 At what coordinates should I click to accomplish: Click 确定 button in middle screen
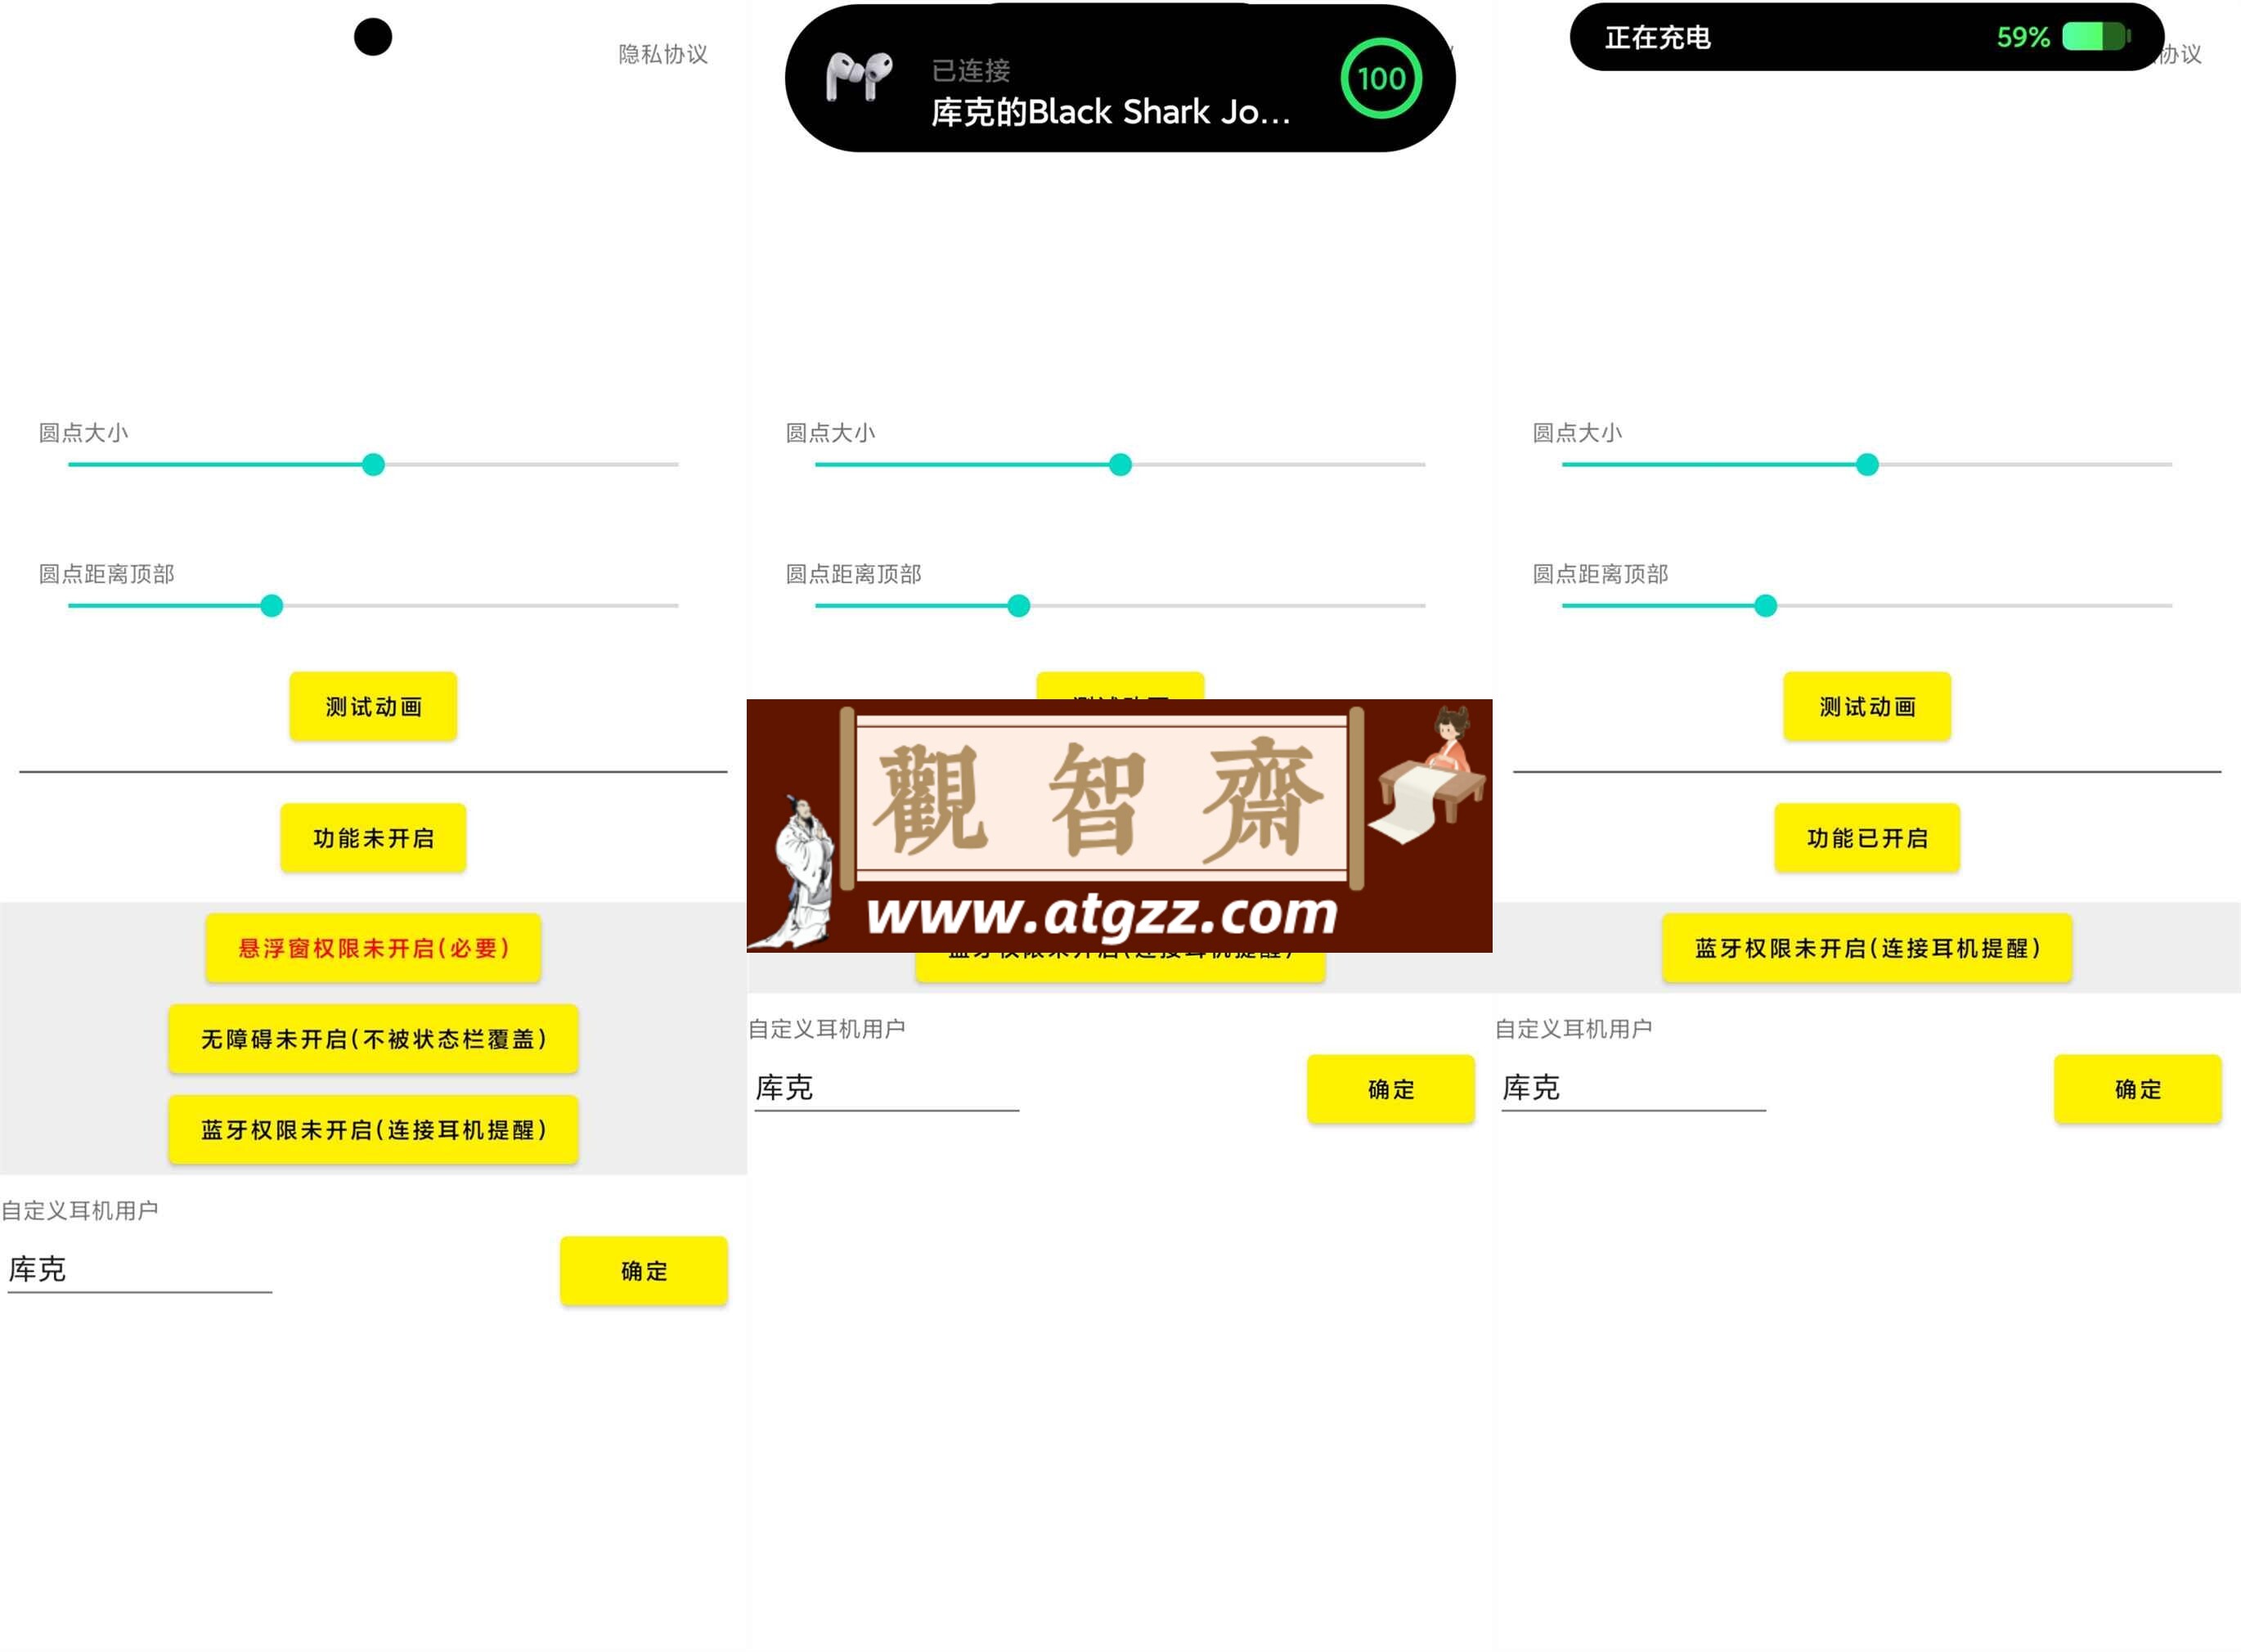(1391, 1089)
